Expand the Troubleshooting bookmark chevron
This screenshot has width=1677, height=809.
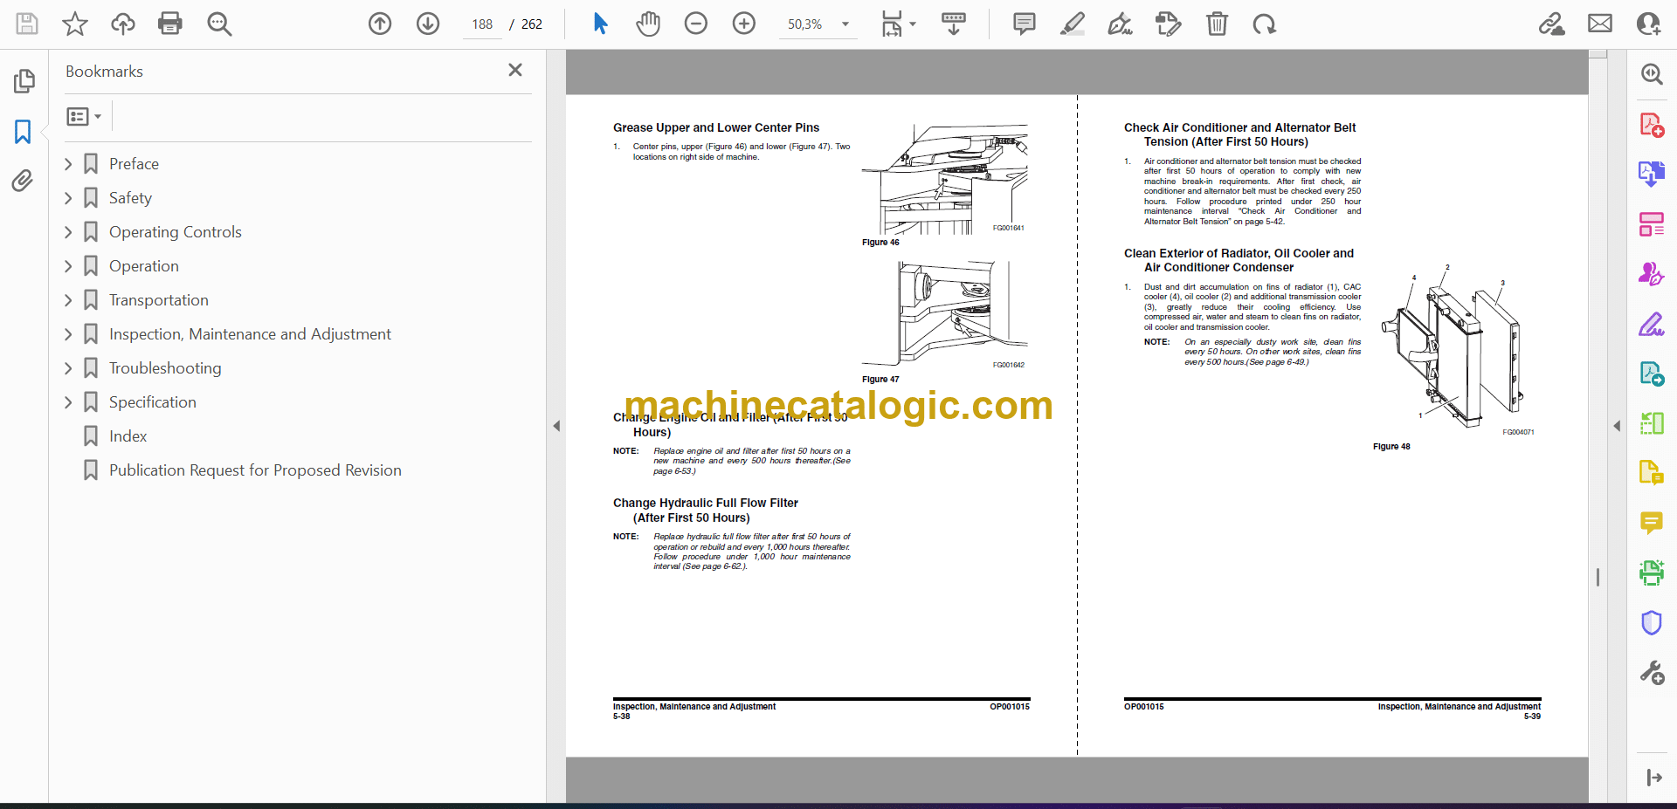coord(68,368)
